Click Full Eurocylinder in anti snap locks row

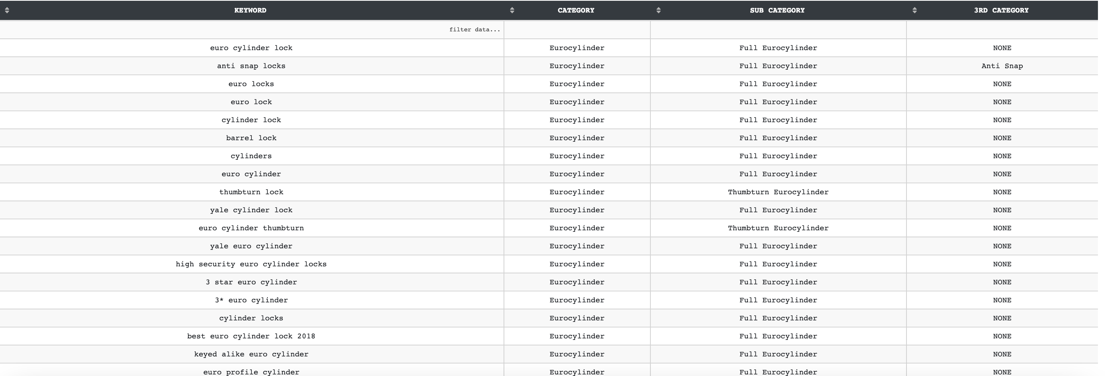click(x=778, y=66)
